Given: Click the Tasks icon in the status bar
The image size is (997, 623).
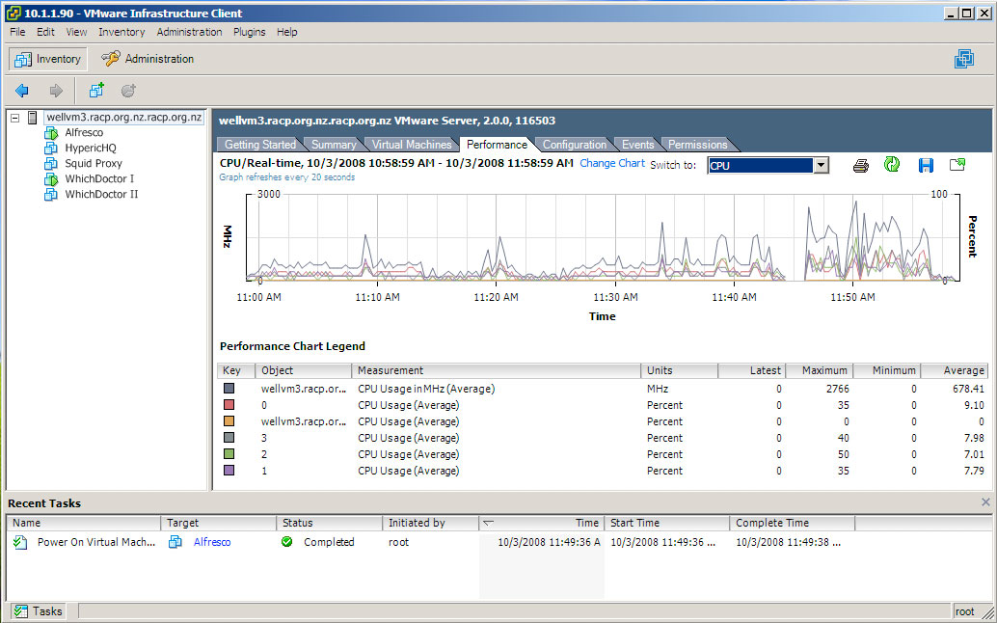Looking at the screenshot, I should click(21, 611).
